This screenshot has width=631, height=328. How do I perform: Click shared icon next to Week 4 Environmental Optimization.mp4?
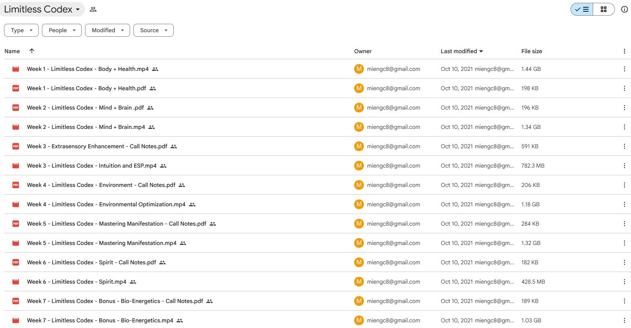point(192,205)
